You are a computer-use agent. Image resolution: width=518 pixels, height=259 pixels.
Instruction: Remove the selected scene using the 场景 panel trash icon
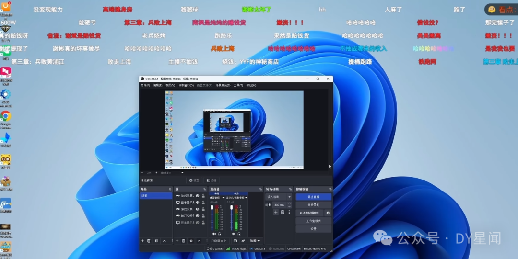click(x=149, y=241)
